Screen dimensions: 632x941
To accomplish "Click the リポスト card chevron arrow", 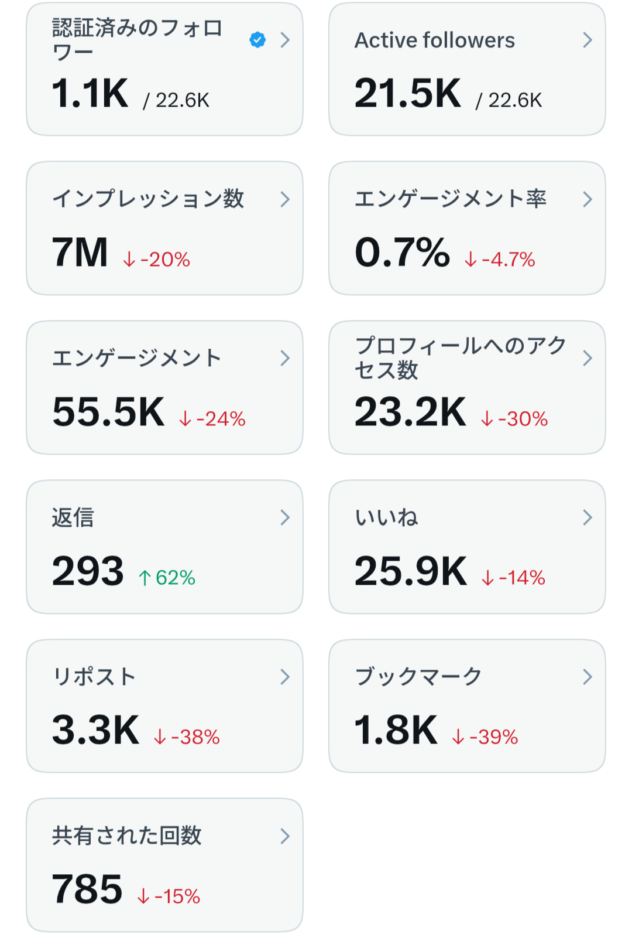I will [285, 677].
